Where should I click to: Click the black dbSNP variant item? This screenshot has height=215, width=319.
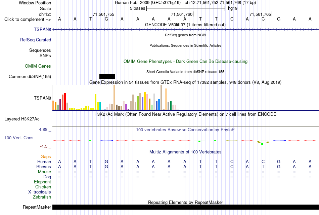pyautogui.click(x=107, y=76)
